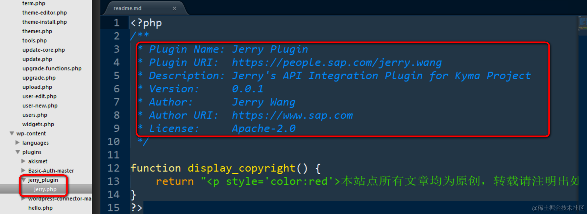The image size is (587, 214).
Task: Click the https://www.sap.com URI text
Action: 292,115
